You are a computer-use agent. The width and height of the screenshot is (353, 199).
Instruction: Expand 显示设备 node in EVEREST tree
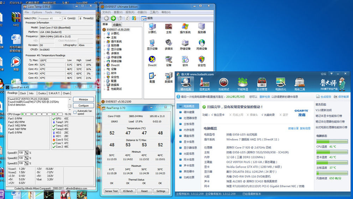pyautogui.click(x=104, y=49)
